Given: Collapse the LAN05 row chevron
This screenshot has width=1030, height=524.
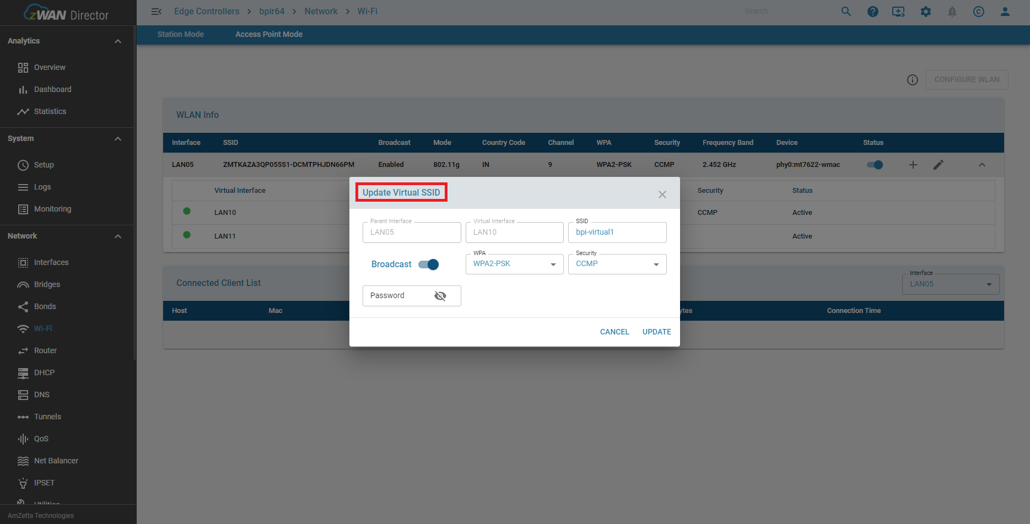Looking at the screenshot, I should point(982,165).
